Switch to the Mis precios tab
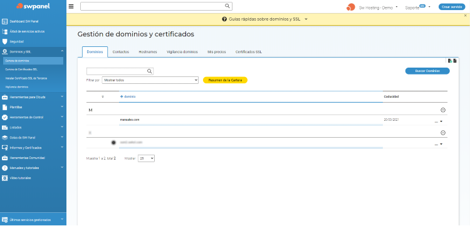The width and height of the screenshot is (470, 226). click(216, 52)
